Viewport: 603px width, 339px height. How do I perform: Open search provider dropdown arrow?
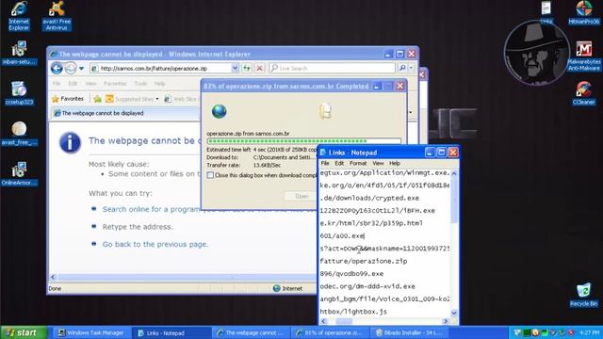411,68
